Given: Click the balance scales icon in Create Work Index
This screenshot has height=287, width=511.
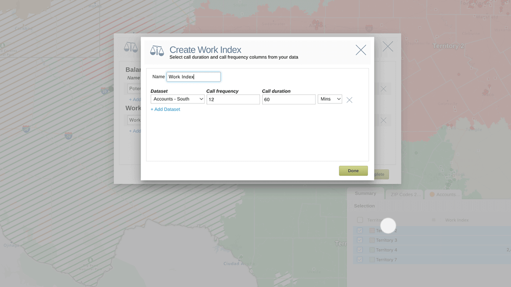Looking at the screenshot, I should 157,51.
